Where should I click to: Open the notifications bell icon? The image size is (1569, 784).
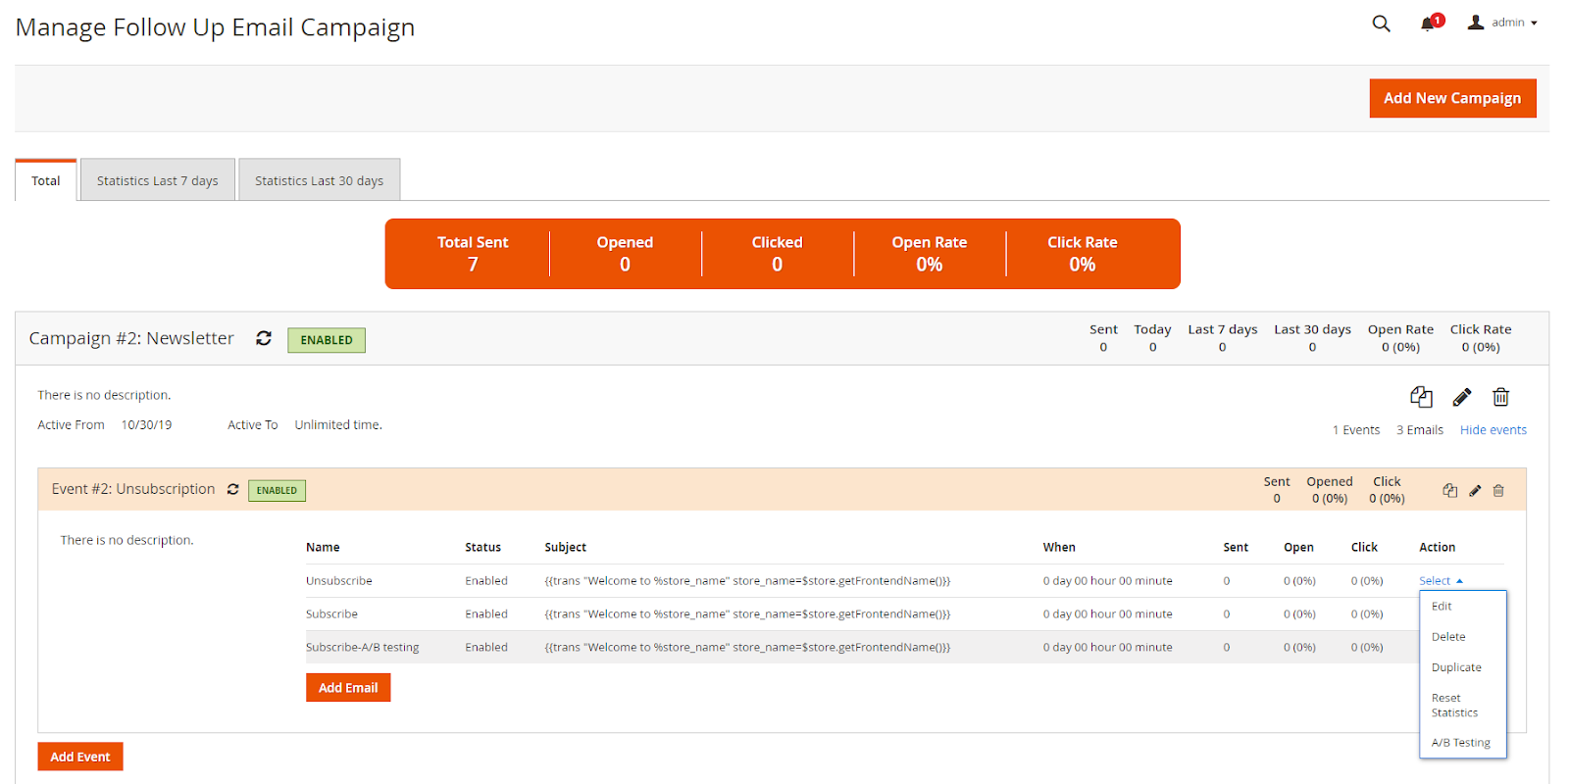(1428, 24)
